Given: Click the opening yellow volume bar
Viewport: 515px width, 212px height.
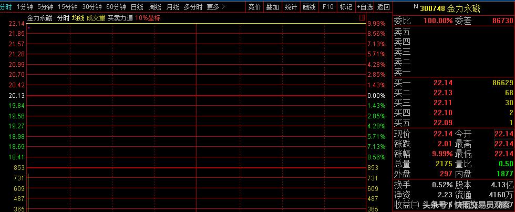Looking at the screenshot, I should (28, 193).
